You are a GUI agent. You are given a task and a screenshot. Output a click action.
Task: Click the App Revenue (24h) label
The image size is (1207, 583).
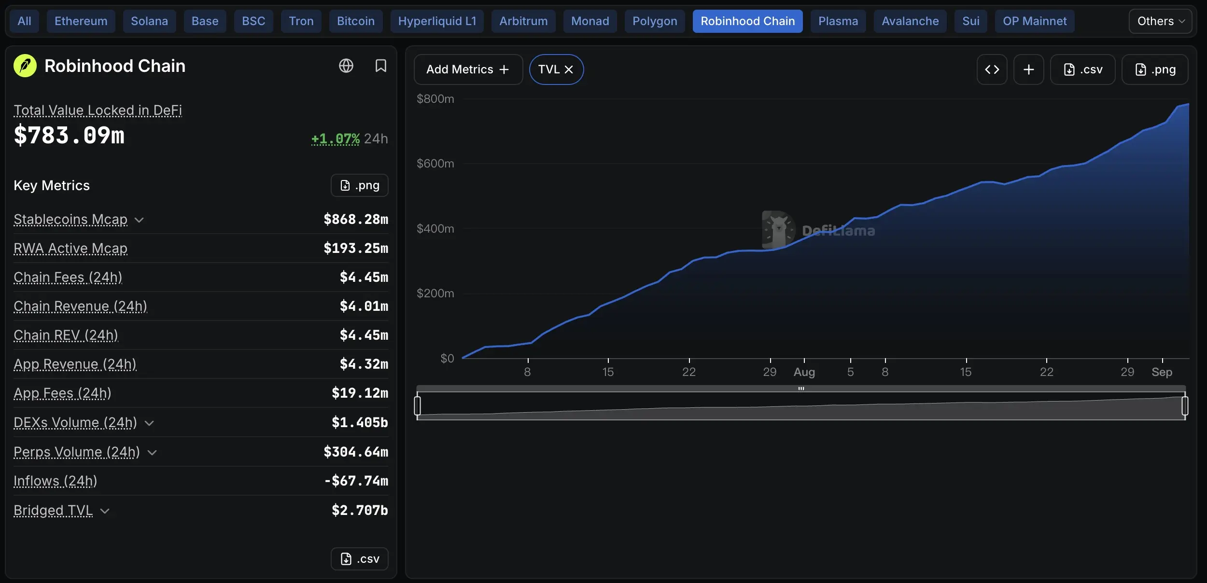[x=75, y=364]
